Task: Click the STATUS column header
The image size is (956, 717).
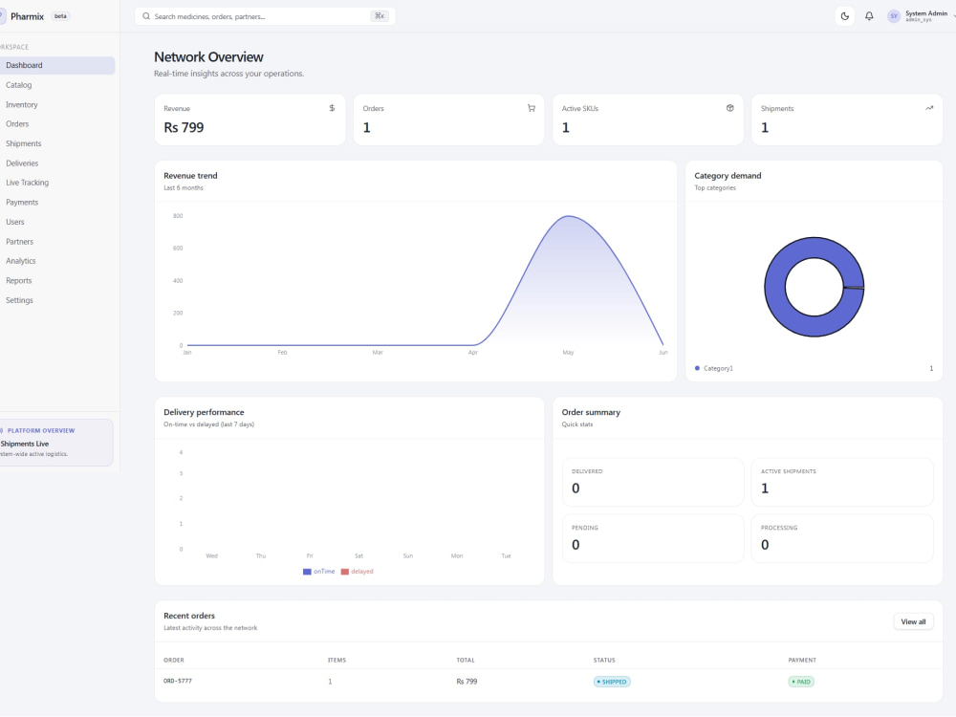Action: coord(604,661)
